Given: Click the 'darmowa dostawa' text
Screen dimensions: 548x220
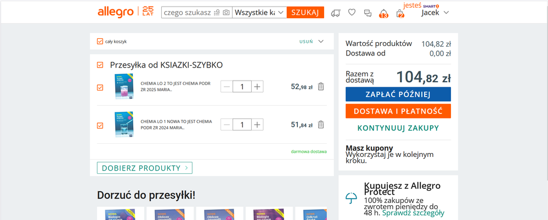Looking at the screenshot, I should click(309, 152).
